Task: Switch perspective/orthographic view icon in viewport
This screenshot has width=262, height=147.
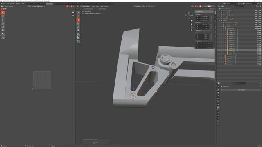Action: point(192,30)
